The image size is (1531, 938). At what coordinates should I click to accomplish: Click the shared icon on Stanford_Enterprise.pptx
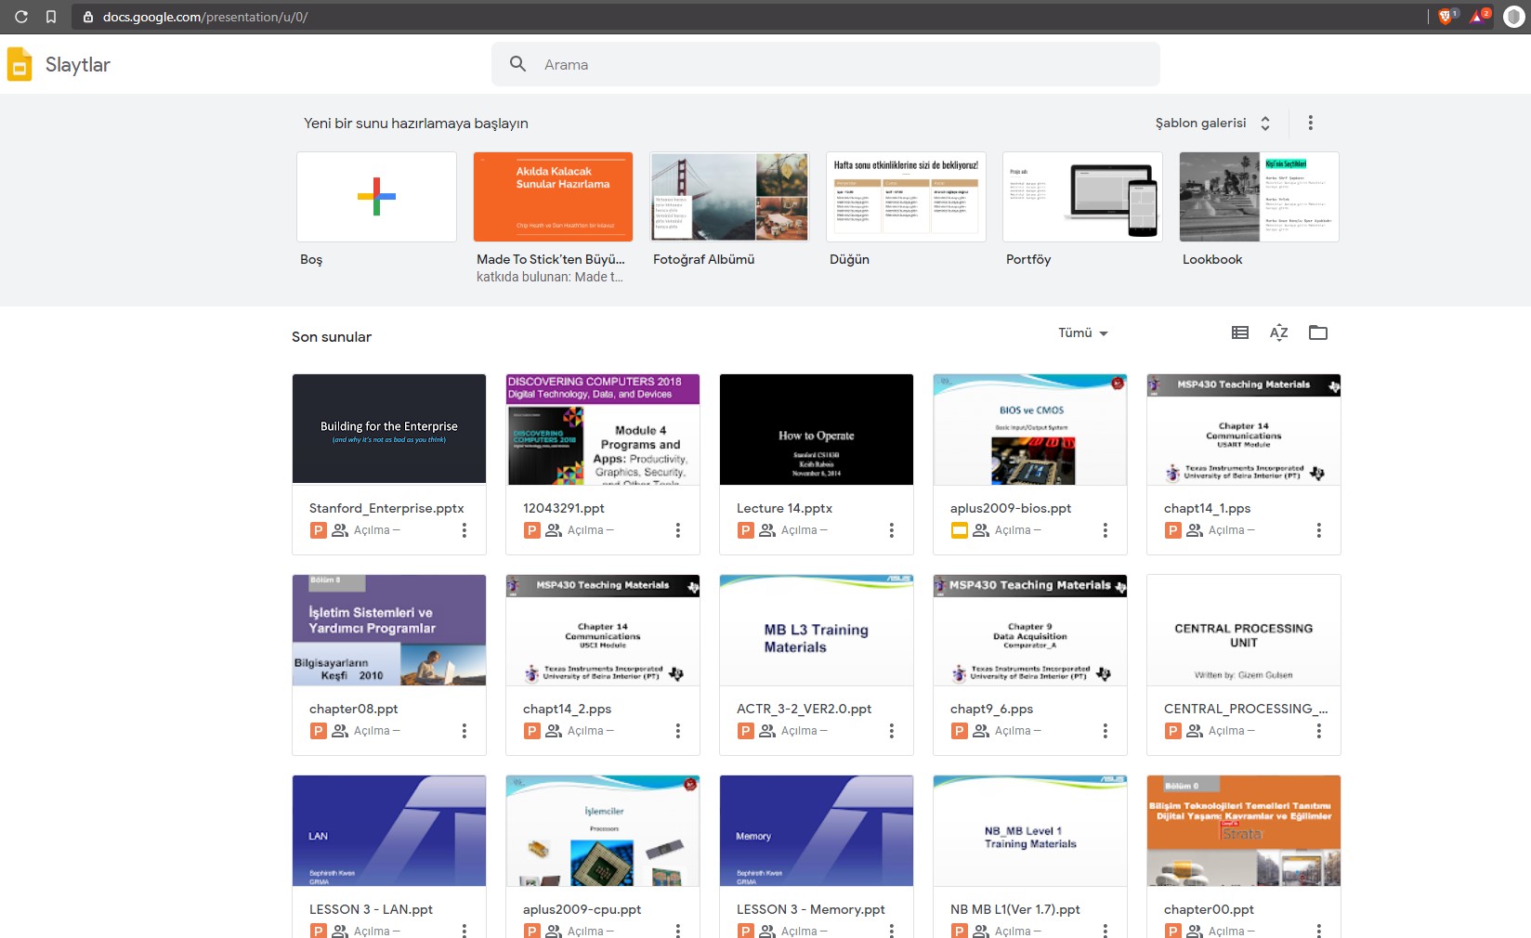pos(340,530)
